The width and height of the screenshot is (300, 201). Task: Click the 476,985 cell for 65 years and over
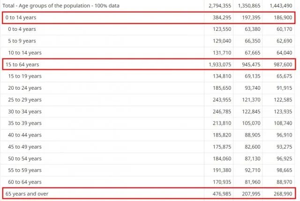point(222,194)
